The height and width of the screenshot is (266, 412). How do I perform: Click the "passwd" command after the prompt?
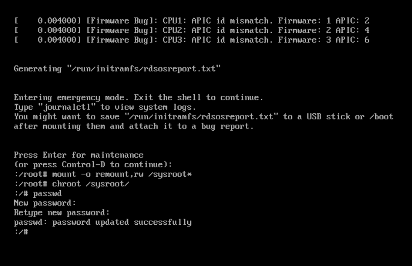coord(47,193)
